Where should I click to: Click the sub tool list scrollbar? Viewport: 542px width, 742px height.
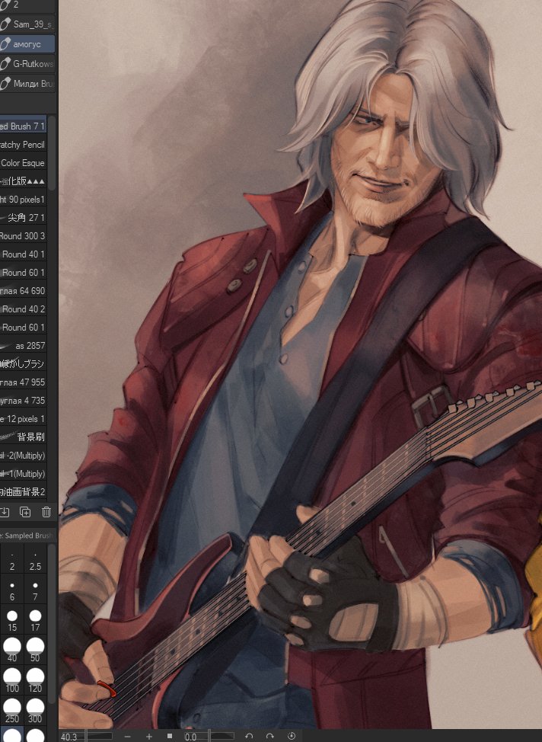53,152
